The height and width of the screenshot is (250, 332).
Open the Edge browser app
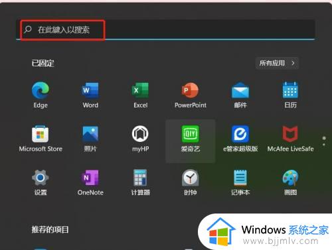coord(41,95)
